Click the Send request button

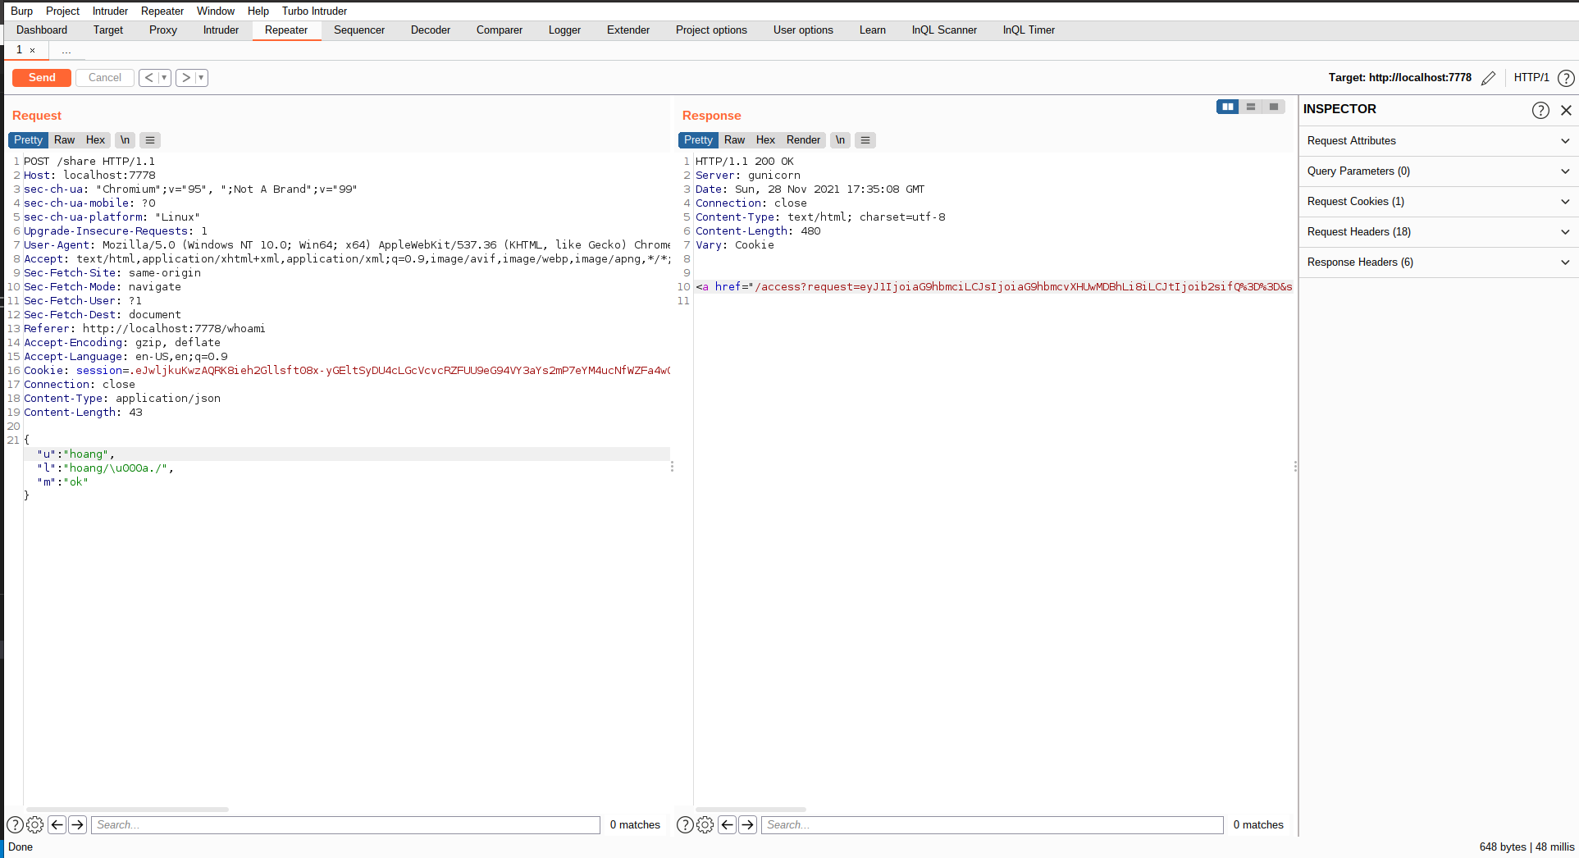[x=42, y=78]
